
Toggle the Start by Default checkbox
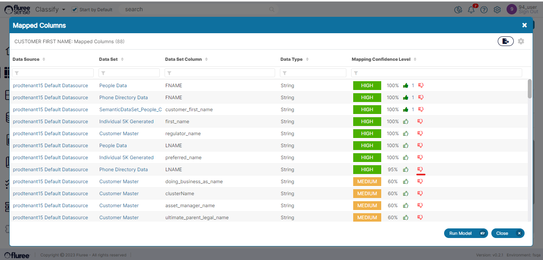[x=74, y=10]
